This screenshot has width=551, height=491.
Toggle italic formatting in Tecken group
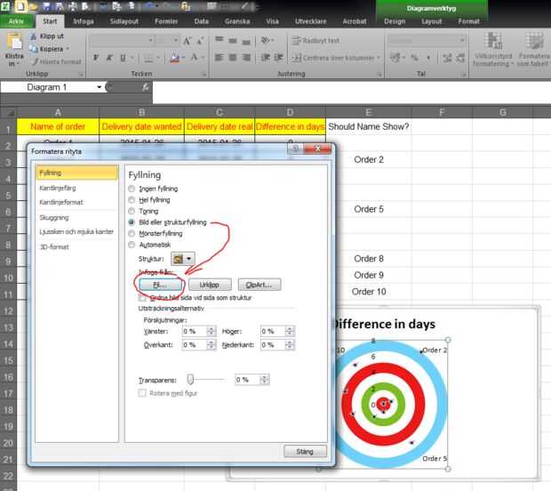[109, 57]
